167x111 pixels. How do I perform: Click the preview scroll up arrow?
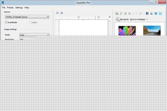[110, 21]
